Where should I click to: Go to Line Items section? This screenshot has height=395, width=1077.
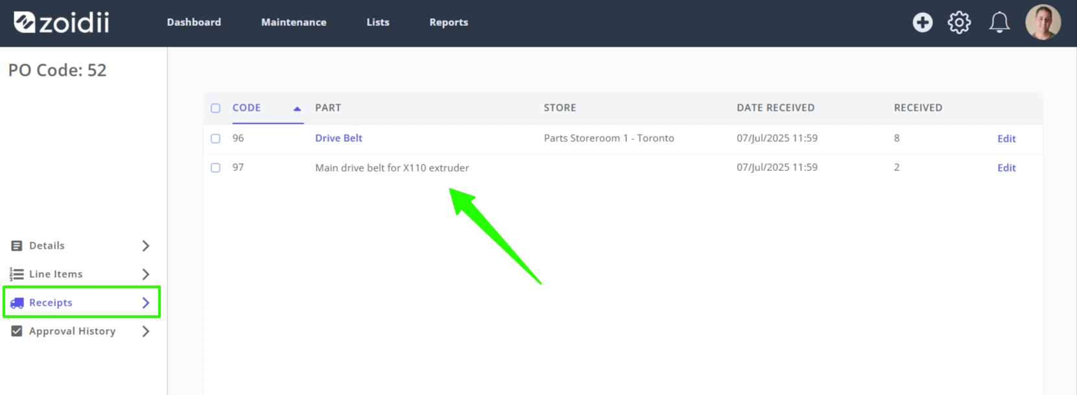tap(56, 274)
